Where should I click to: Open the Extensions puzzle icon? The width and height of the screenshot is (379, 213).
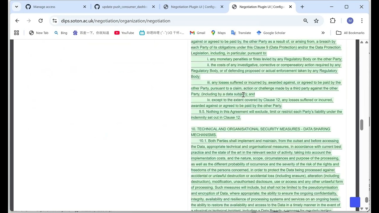tap(333, 21)
